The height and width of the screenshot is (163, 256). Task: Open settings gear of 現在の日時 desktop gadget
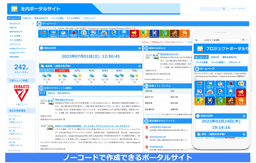click(140, 48)
